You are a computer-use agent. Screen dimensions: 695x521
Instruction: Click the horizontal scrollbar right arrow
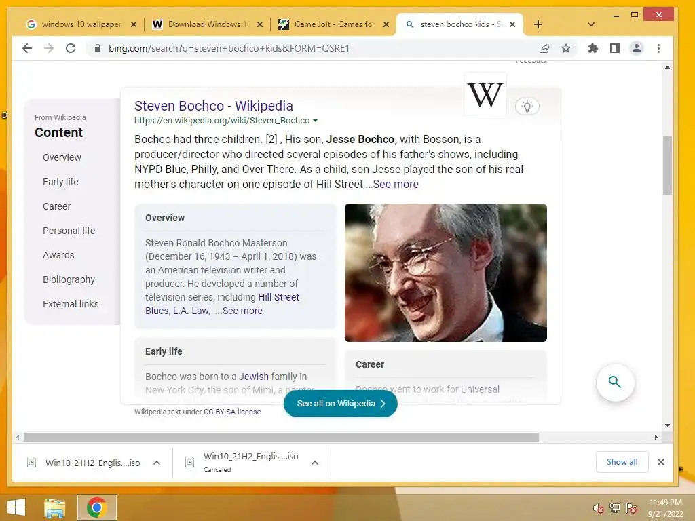click(x=656, y=438)
